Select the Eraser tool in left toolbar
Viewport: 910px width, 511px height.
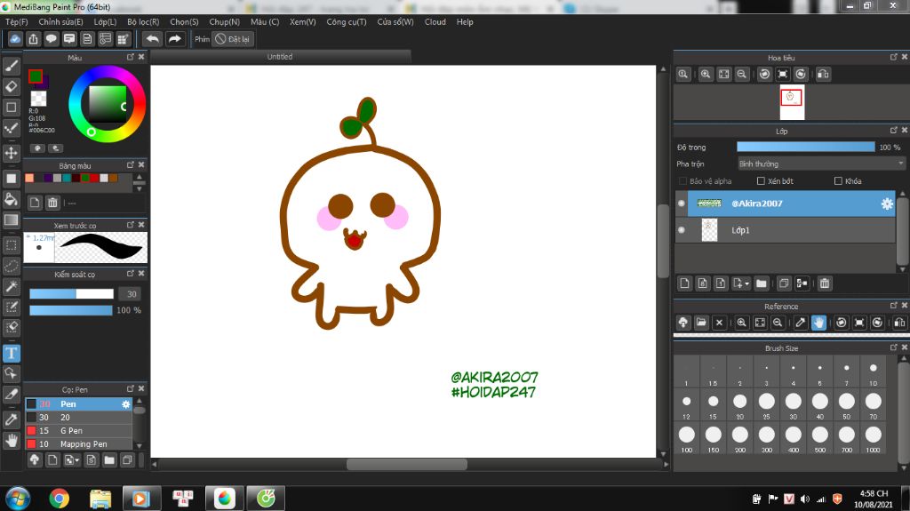(12, 86)
